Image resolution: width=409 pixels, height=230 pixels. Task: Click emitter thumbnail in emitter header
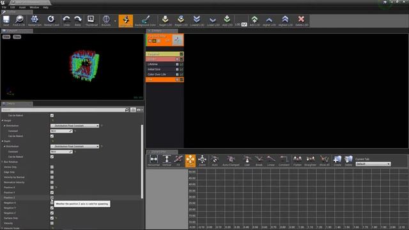click(178, 40)
